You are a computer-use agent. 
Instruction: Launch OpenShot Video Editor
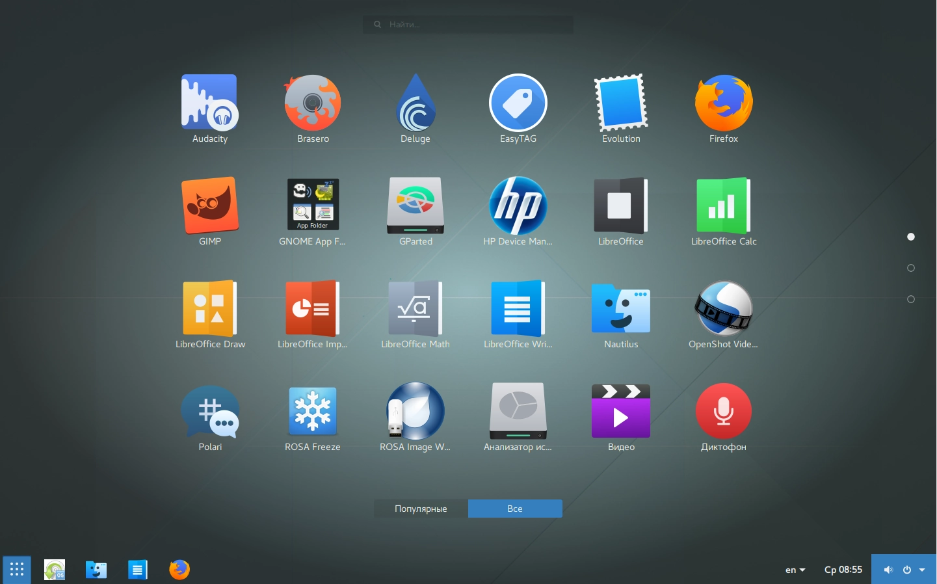coord(724,308)
